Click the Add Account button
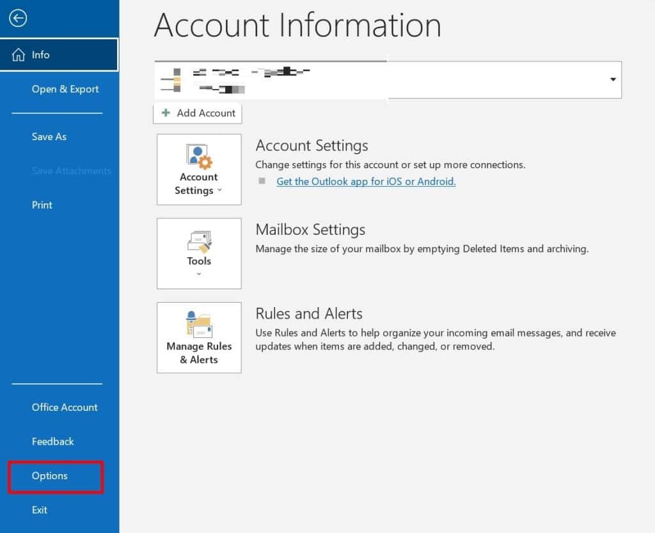 (197, 113)
